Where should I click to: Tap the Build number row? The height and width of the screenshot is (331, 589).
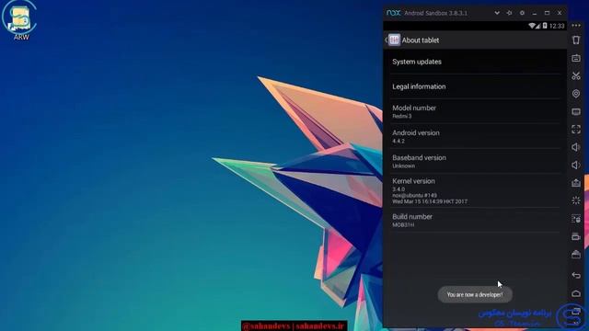[x=475, y=221]
